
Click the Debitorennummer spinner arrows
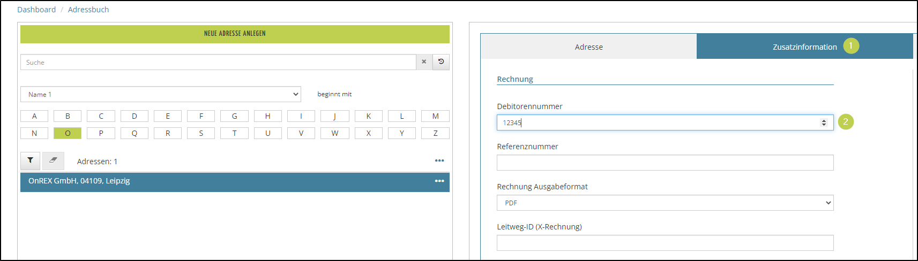click(x=824, y=122)
